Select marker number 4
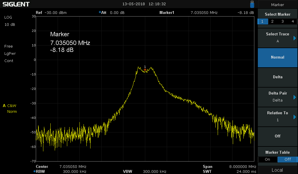This screenshot has width=298, height=174. tap(292, 21)
